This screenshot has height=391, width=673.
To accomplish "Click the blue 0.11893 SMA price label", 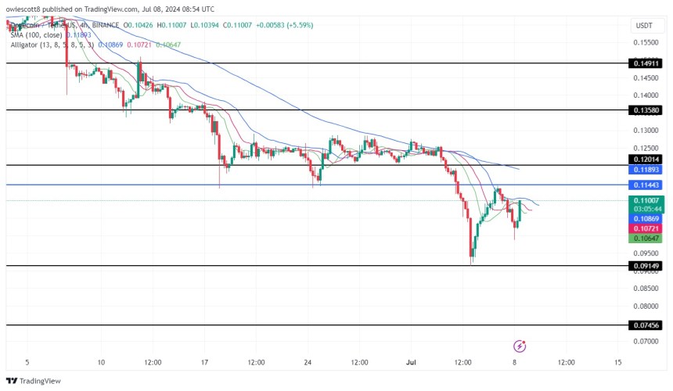I will point(645,170).
